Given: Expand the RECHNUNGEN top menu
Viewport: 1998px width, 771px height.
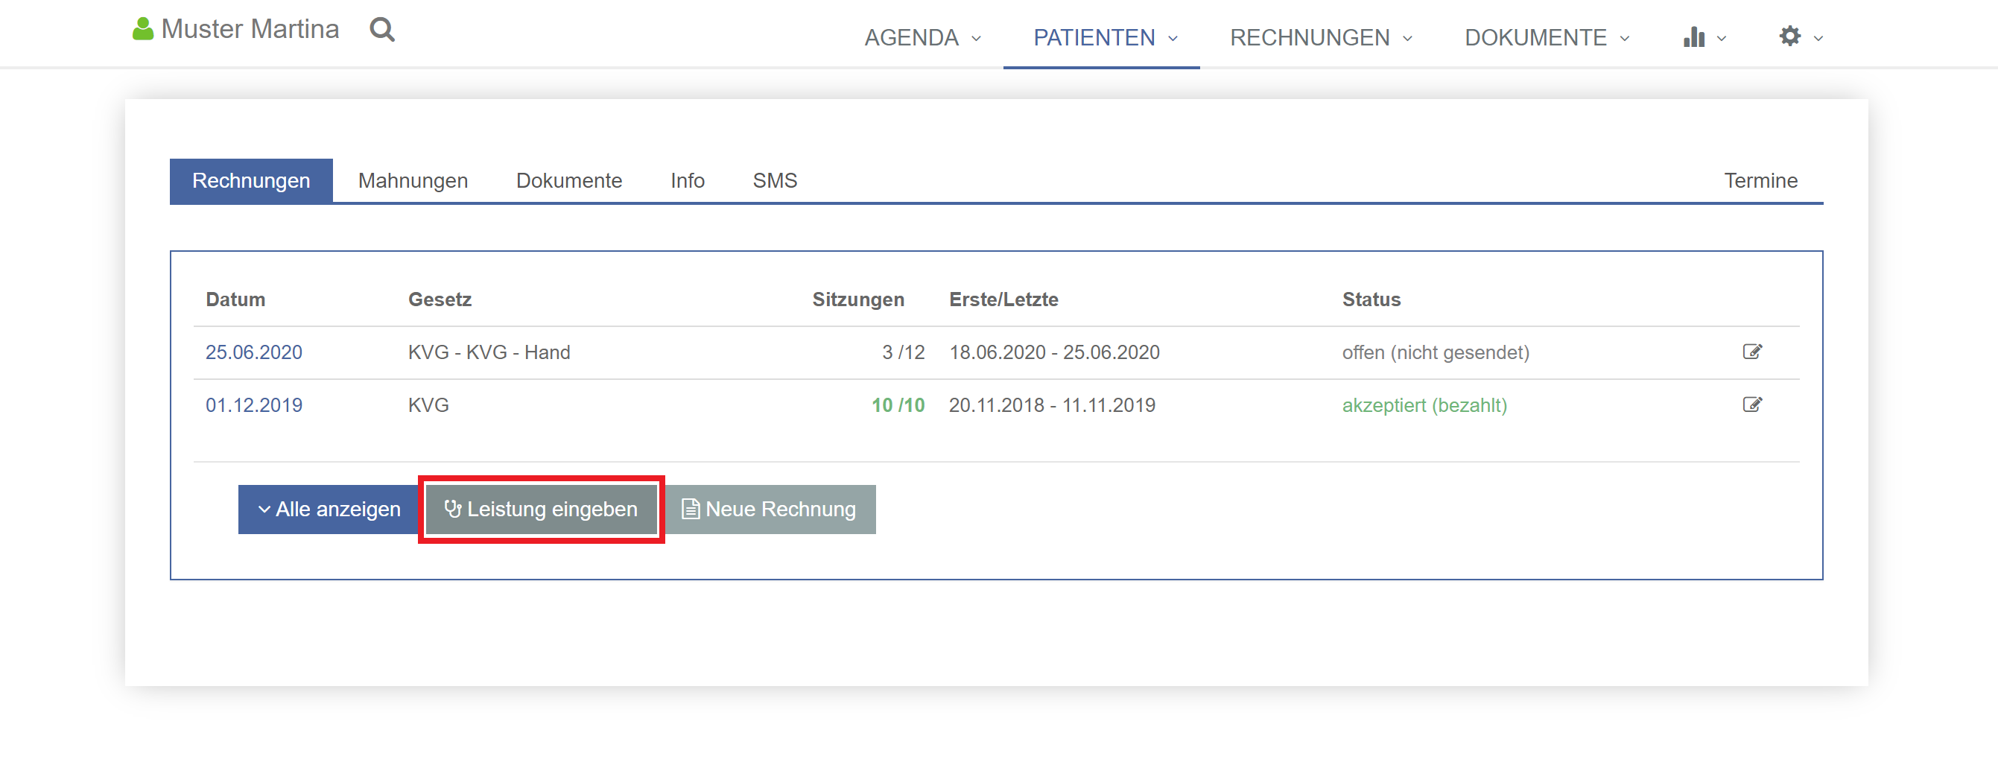Looking at the screenshot, I should [x=1320, y=37].
